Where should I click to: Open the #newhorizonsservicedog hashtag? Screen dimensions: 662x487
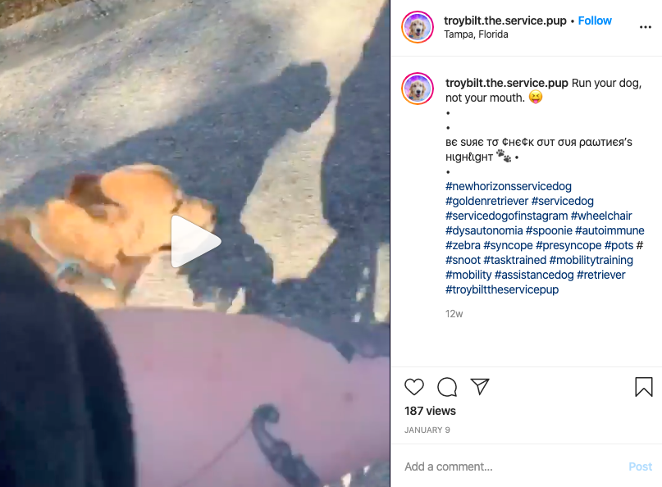click(x=509, y=187)
